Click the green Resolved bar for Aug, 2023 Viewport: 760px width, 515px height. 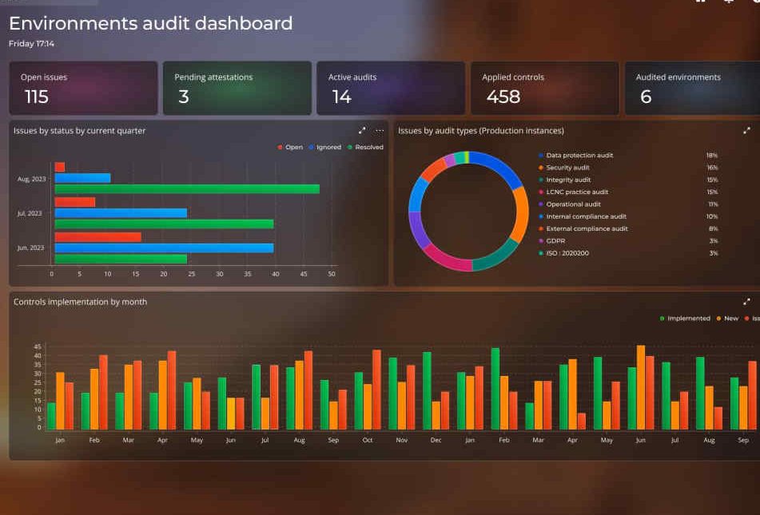187,189
